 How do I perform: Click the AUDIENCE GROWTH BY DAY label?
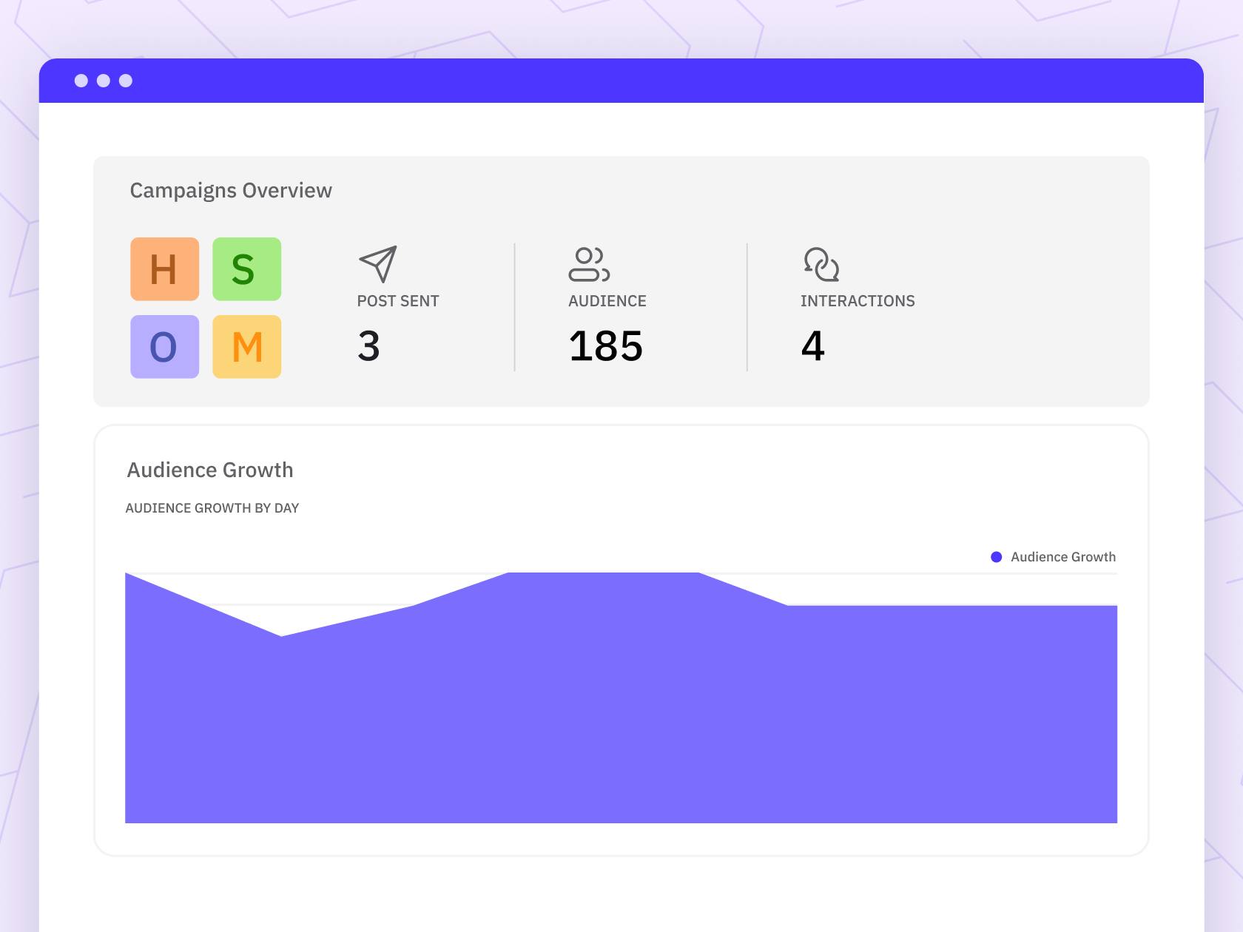[212, 508]
